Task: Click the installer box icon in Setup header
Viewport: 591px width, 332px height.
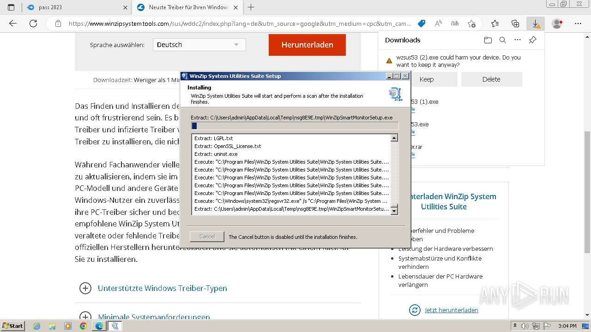Action: point(395,94)
